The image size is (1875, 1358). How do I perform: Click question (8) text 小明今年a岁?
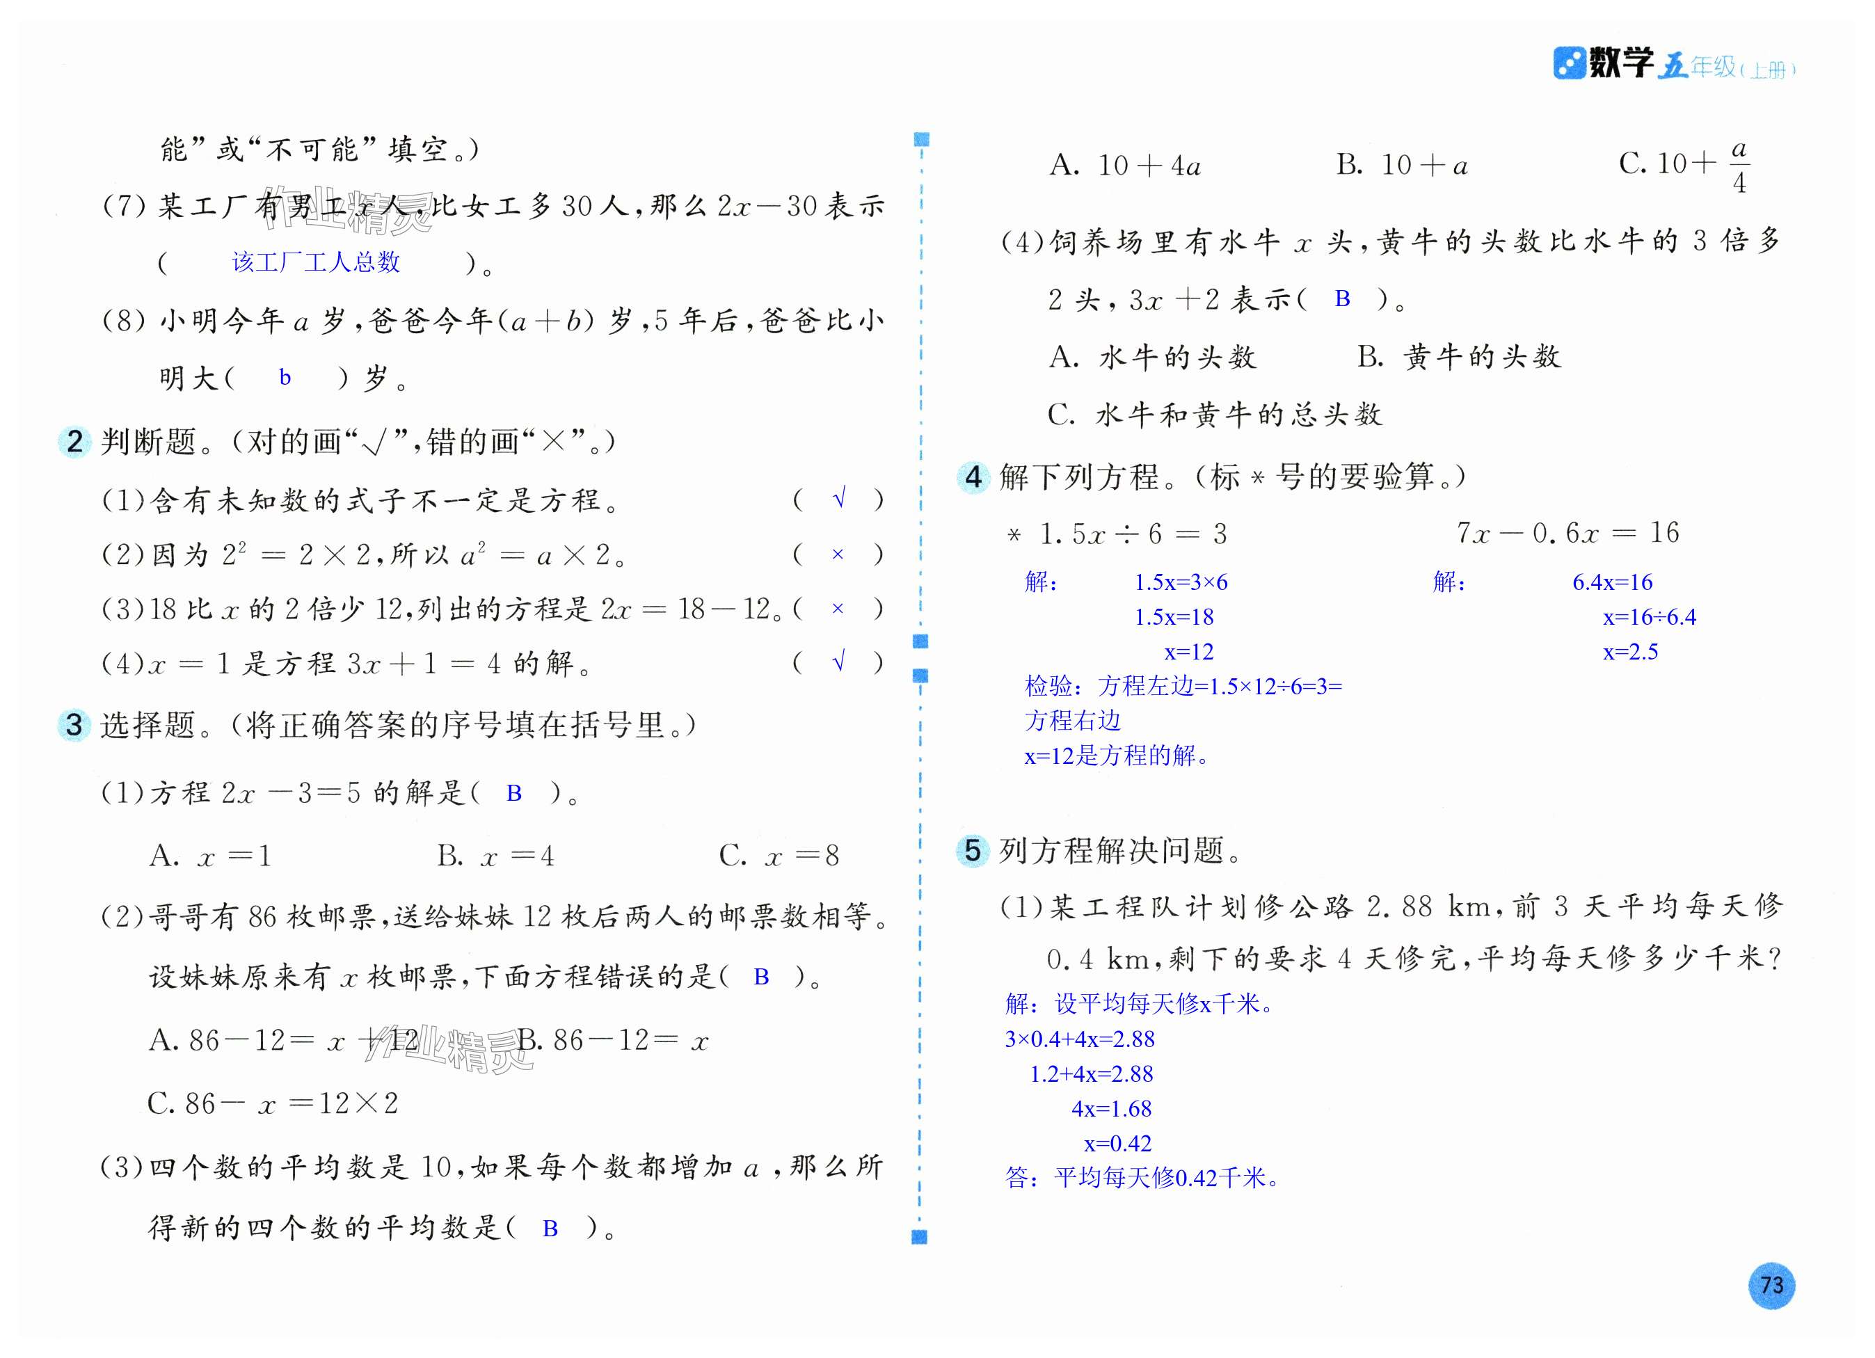[493, 320]
